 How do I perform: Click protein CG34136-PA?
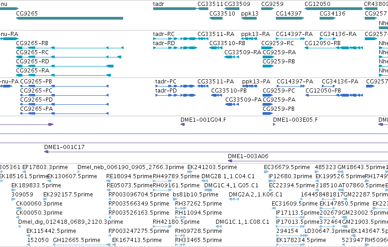pyautogui.click(x=329, y=86)
